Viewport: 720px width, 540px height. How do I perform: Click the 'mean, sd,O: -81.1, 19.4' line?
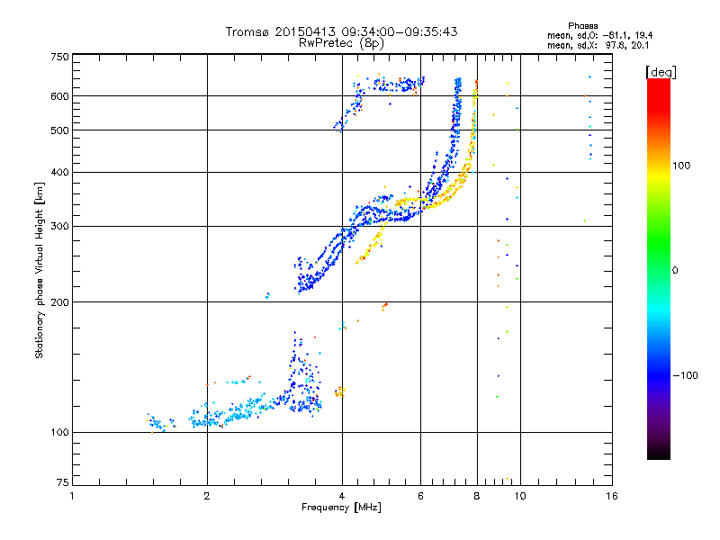pyautogui.click(x=599, y=35)
